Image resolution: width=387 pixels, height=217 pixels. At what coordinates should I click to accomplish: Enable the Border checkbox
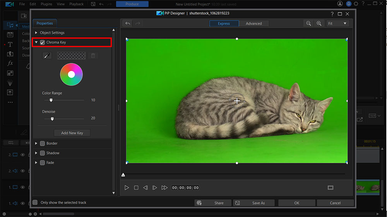[43, 143]
